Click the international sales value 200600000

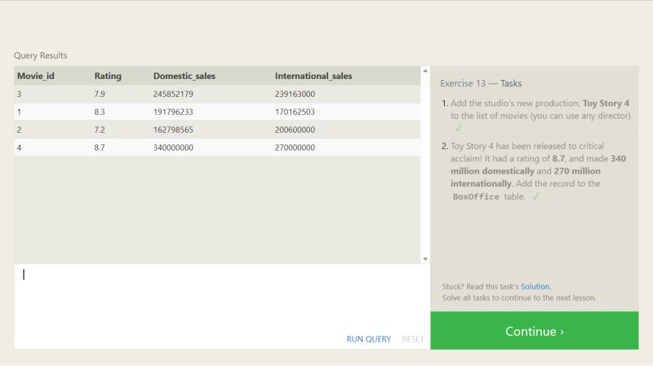pos(295,130)
